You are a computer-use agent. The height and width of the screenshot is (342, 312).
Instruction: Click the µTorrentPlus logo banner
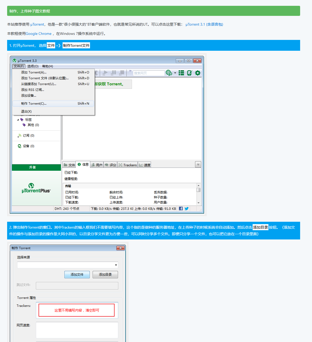(36, 188)
